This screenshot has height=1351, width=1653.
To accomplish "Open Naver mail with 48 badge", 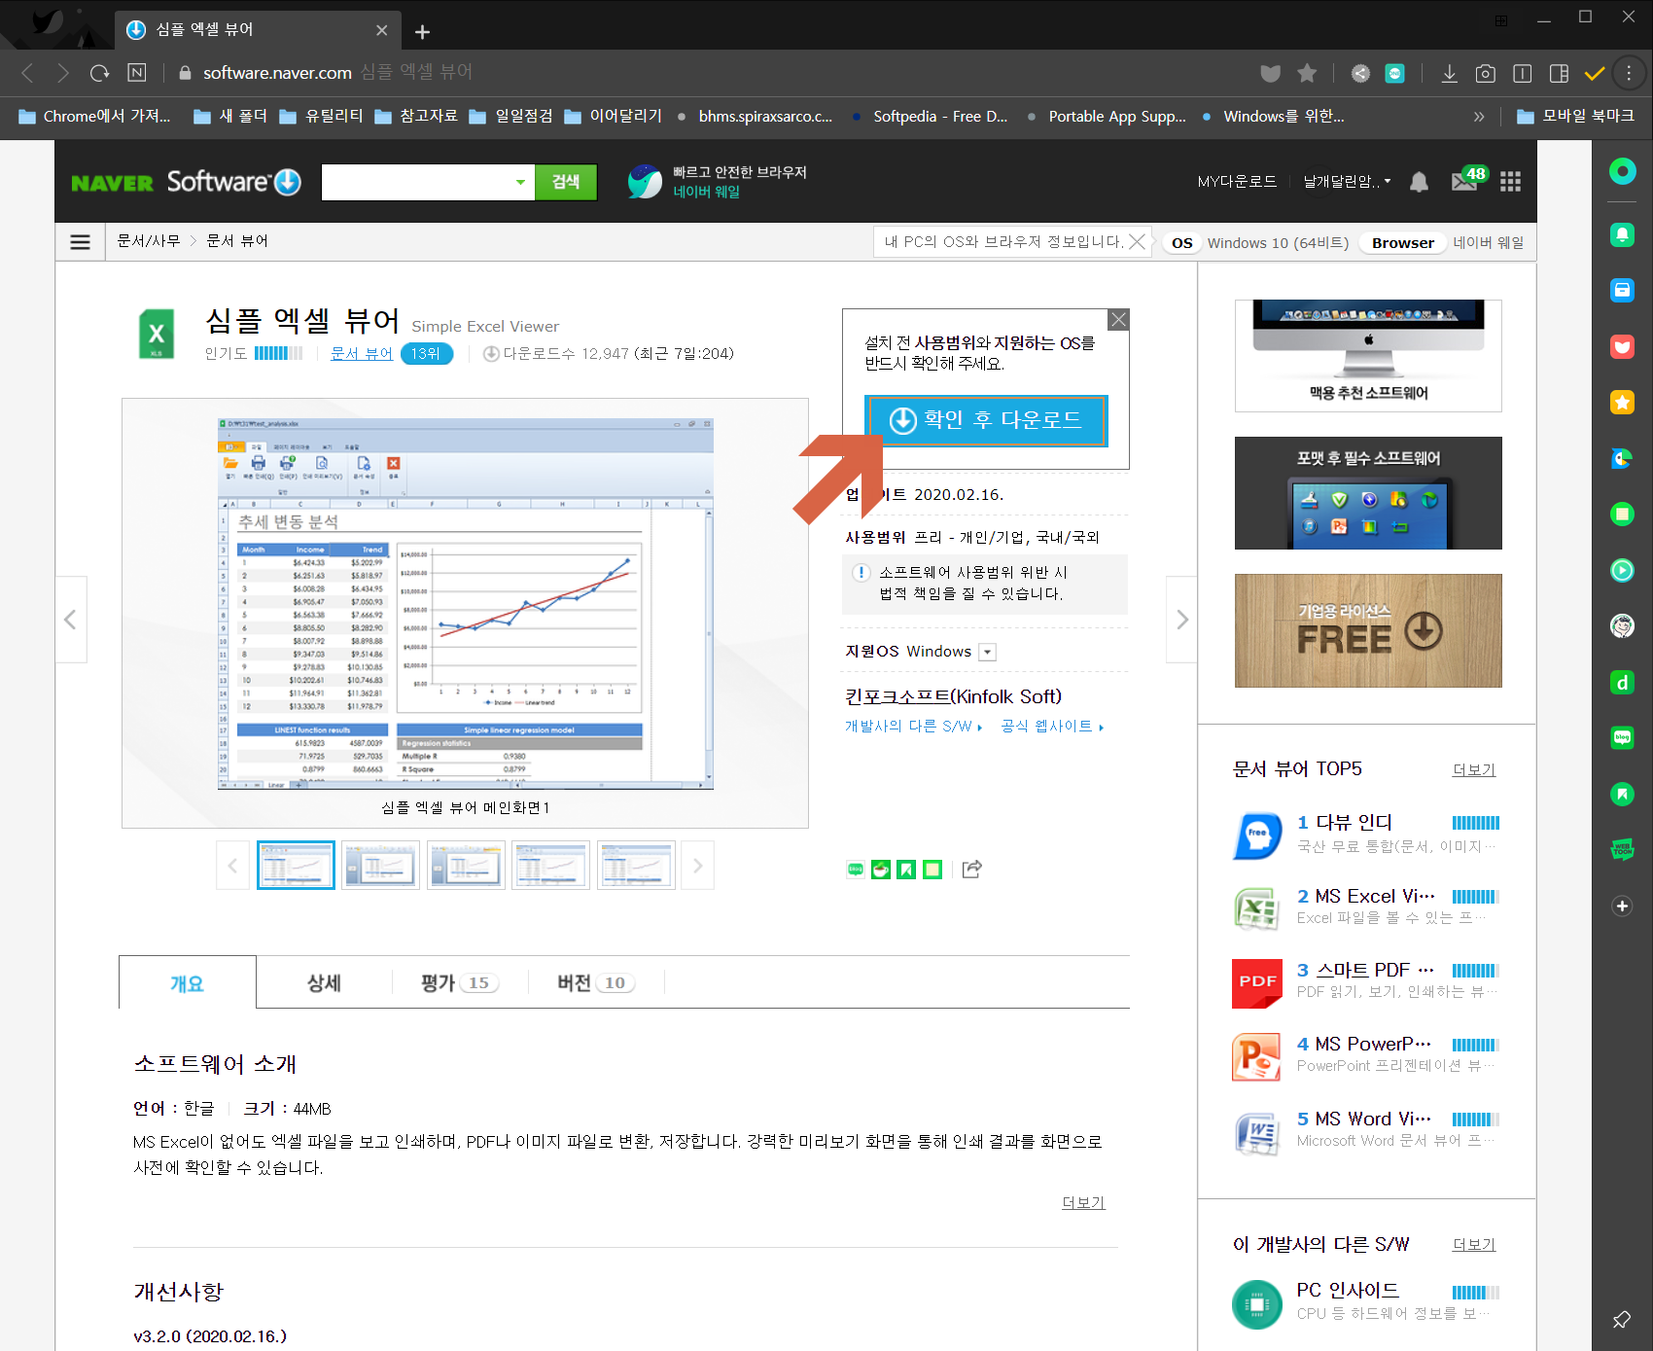I will pos(1467,180).
